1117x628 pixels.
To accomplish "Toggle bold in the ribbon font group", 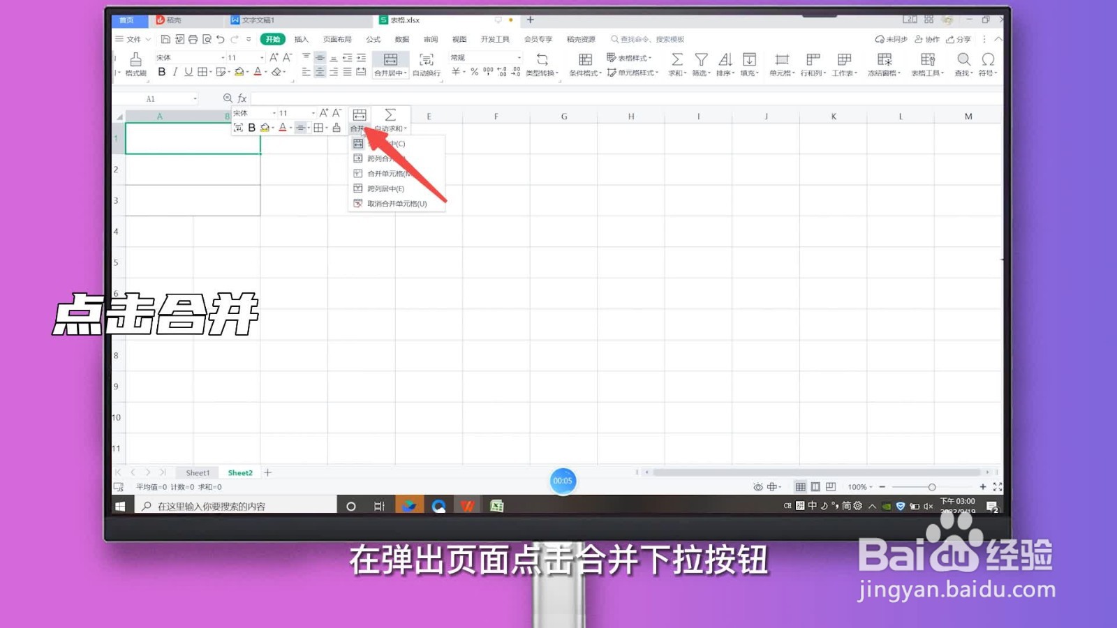I will (x=161, y=72).
